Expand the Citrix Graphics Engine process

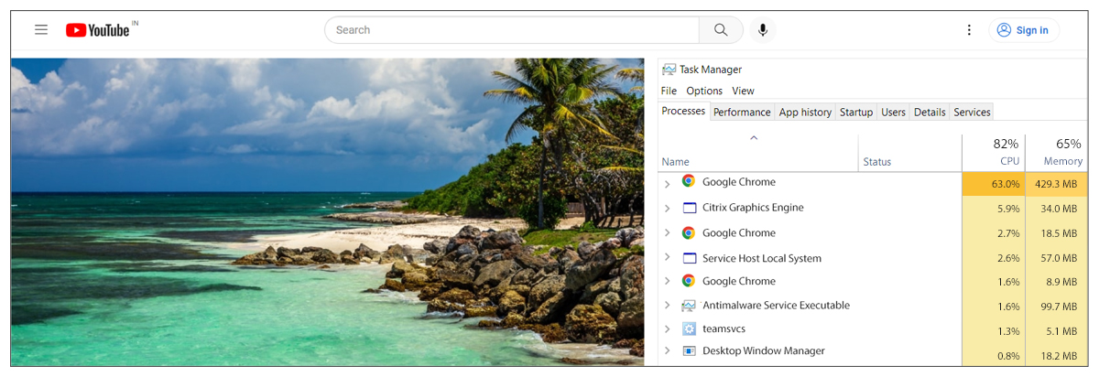(x=667, y=210)
